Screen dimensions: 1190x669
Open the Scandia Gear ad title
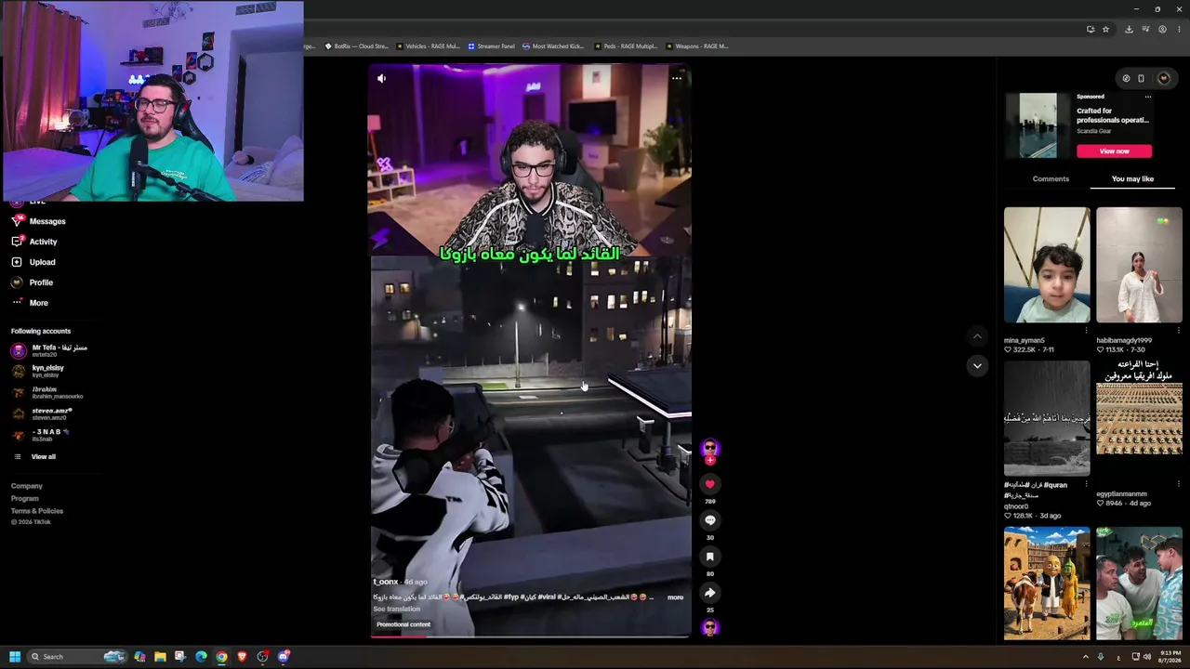click(x=1113, y=115)
